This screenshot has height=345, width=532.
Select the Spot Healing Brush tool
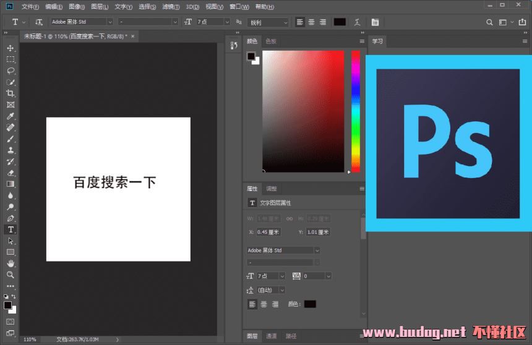point(11,127)
